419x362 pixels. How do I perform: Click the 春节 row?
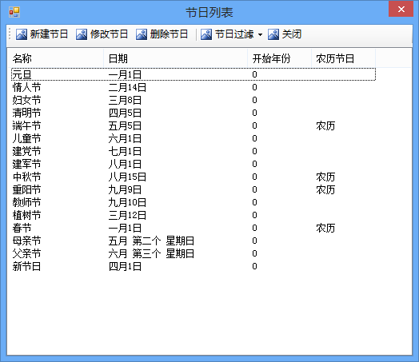(x=194, y=229)
